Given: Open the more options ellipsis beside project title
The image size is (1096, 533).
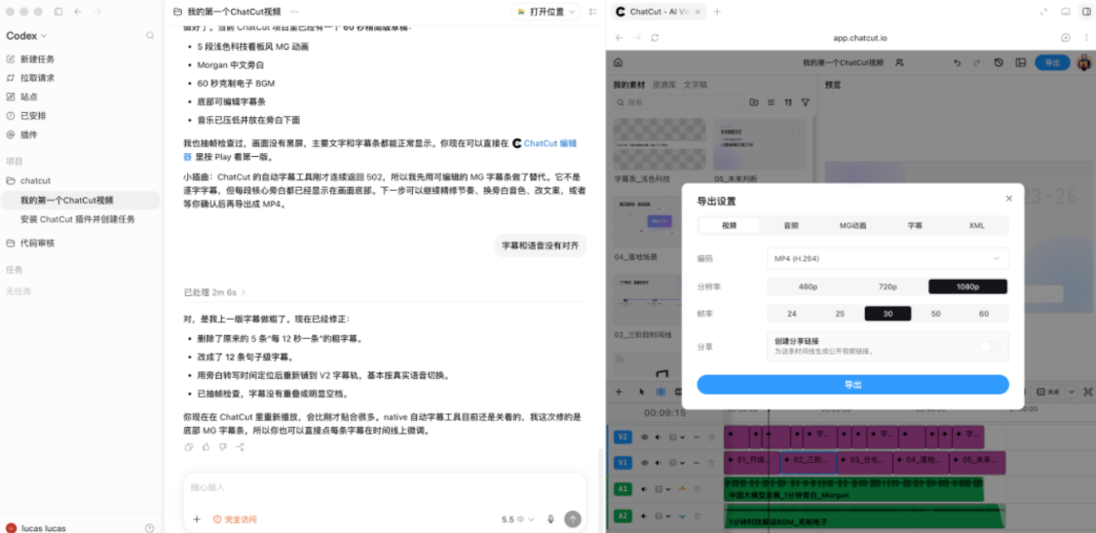Looking at the screenshot, I should tap(294, 12).
